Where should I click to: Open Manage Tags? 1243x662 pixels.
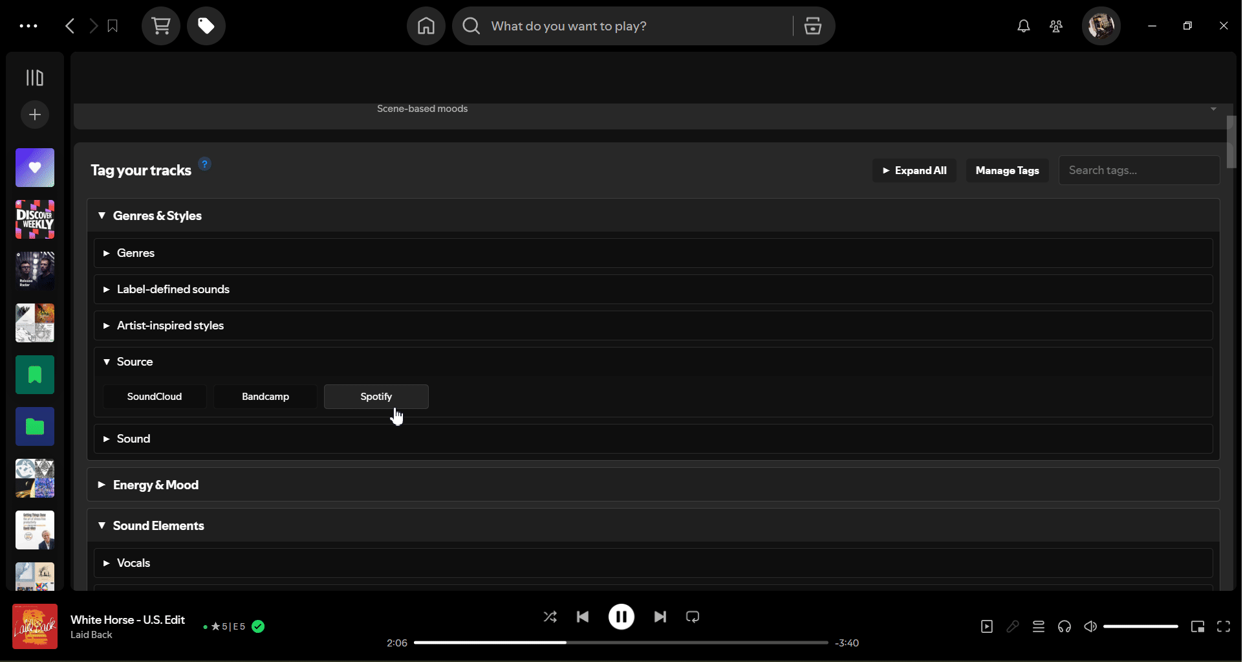1008,170
